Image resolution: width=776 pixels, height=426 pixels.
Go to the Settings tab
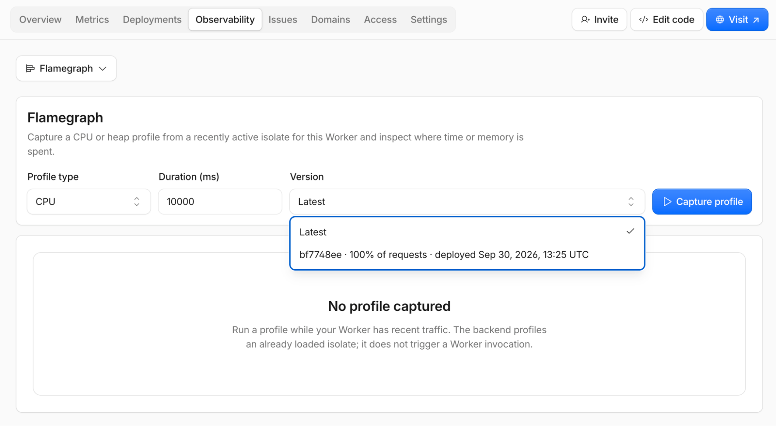(x=429, y=19)
